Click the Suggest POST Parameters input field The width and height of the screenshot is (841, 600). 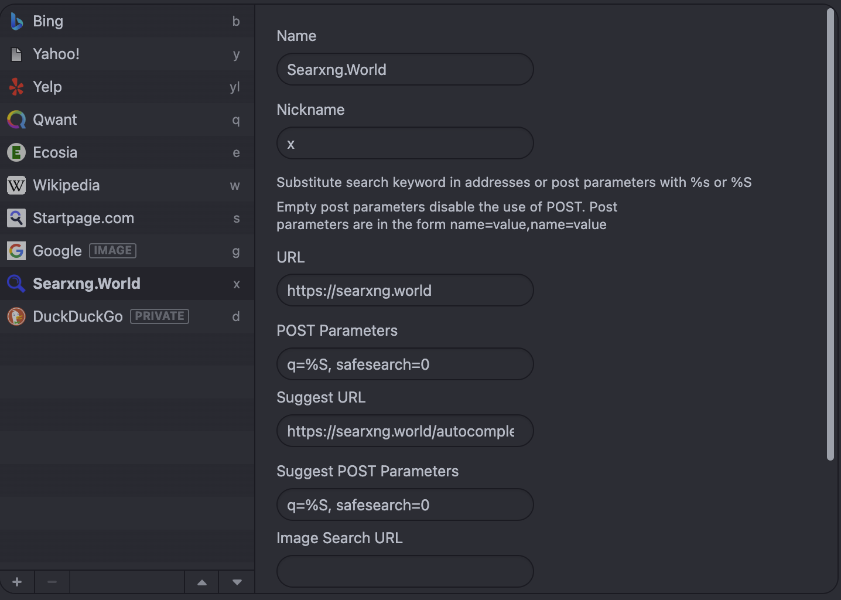pos(405,504)
